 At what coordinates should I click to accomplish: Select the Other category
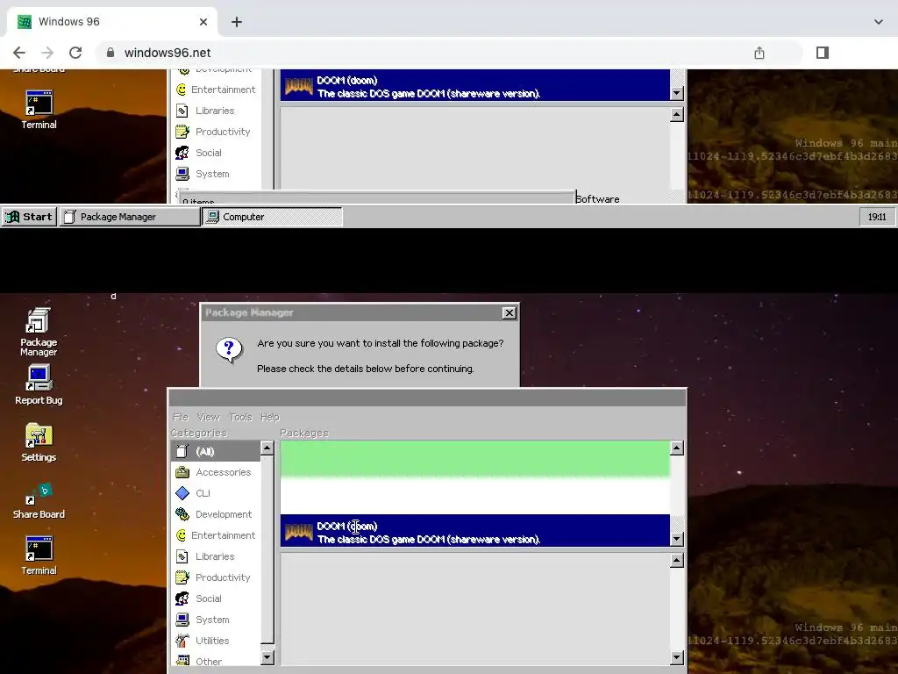point(216,662)
